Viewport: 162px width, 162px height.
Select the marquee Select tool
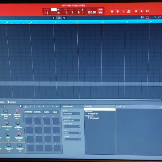coord(59,18)
